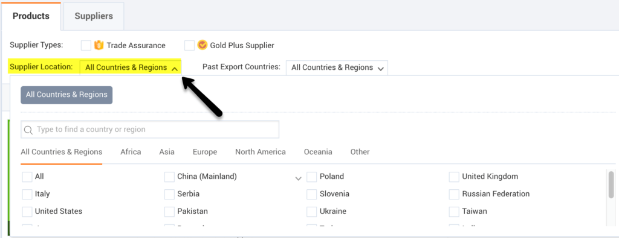The height and width of the screenshot is (238, 619).
Task: Select the United Kingdom checkbox
Action: pos(455,177)
